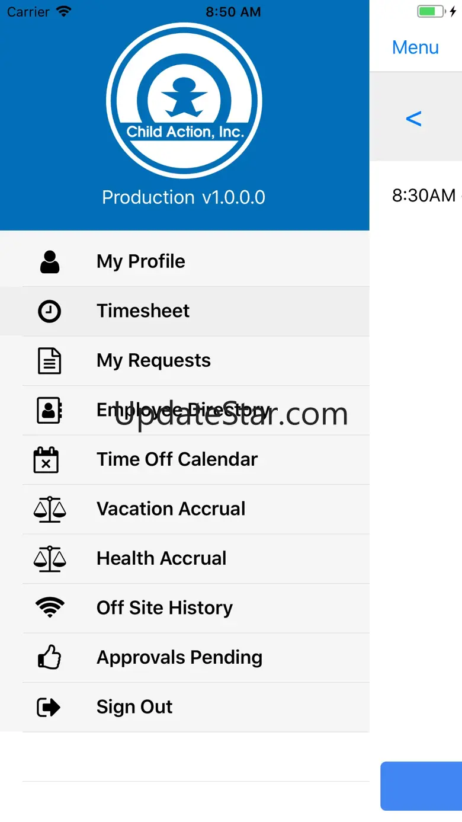Screen dimensions: 462x822
Task: Tap the Sign Out label
Action: (x=134, y=707)
